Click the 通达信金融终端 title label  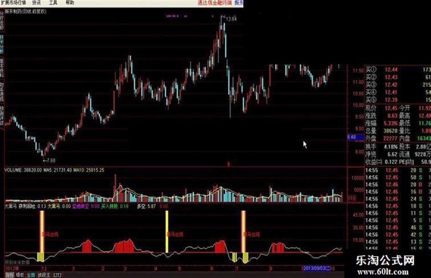coord(215,3)
